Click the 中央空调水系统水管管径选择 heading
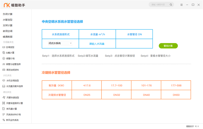Image resolution: width=203 pixels, height=129 pixels. pyautogui.click(x=62, y=22)
